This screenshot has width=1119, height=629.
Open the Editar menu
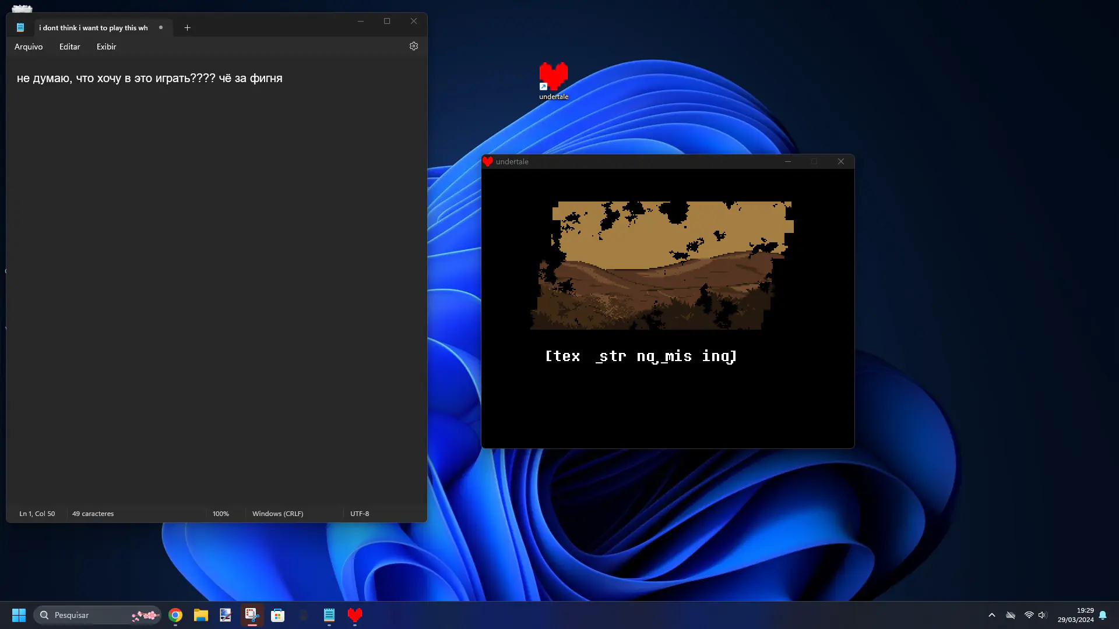69,47
